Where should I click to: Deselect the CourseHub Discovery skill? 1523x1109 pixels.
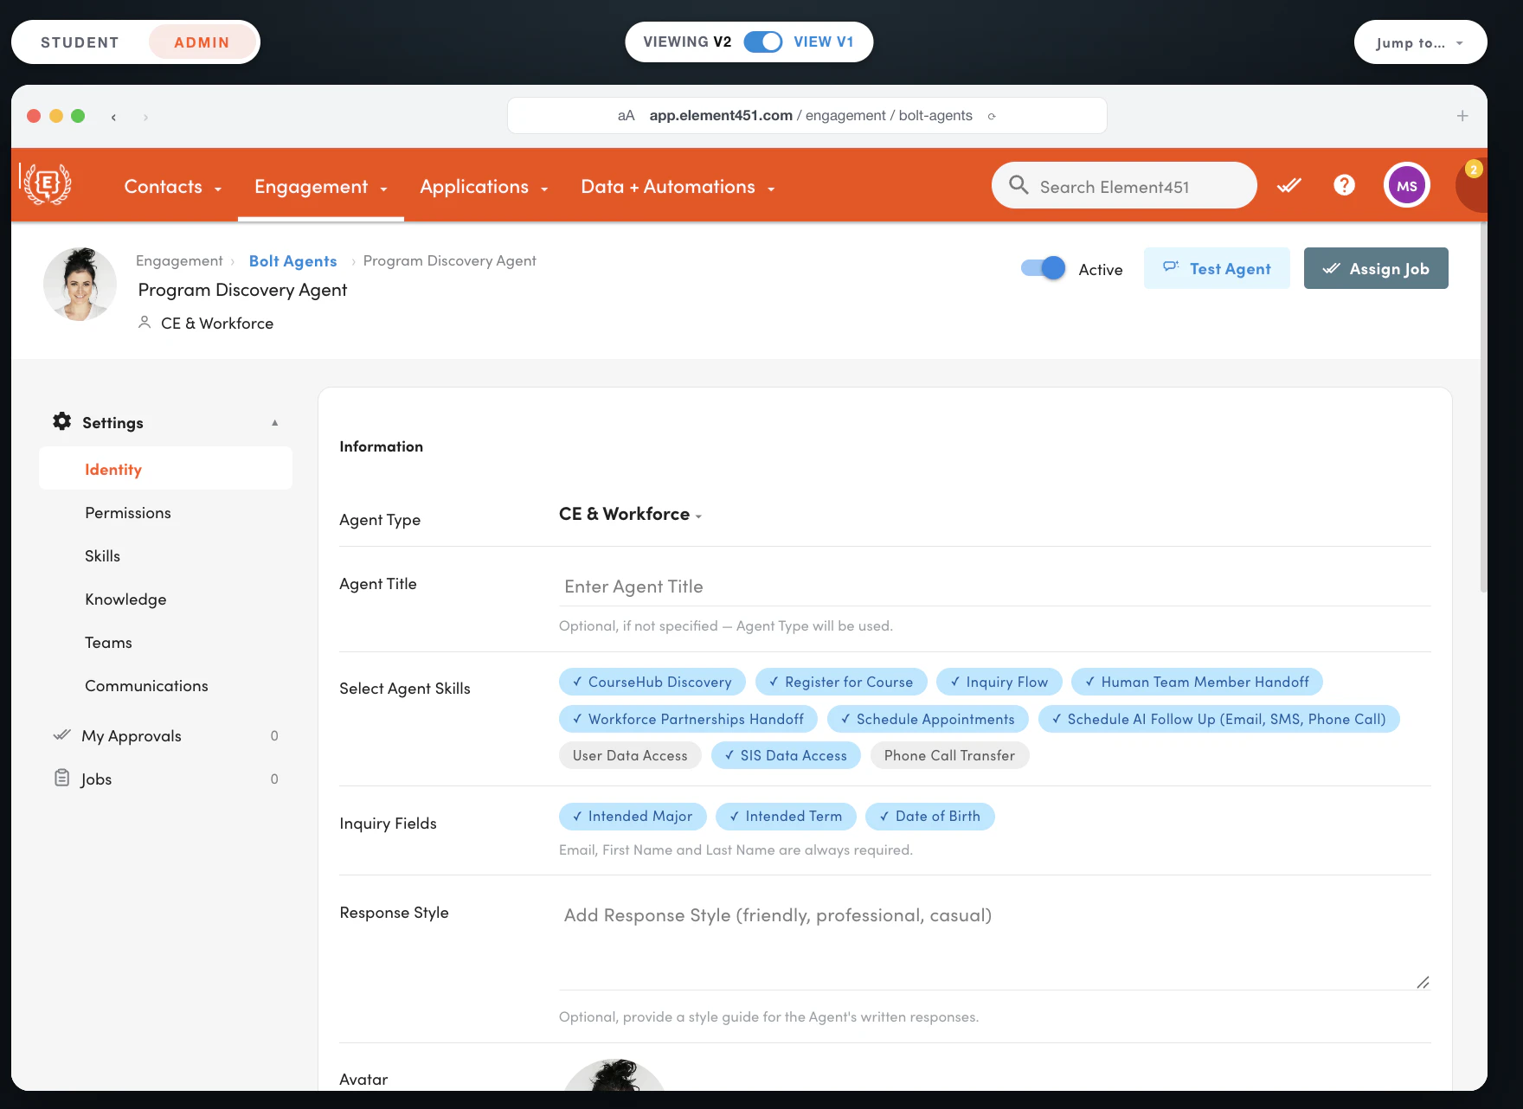(652, 682)
